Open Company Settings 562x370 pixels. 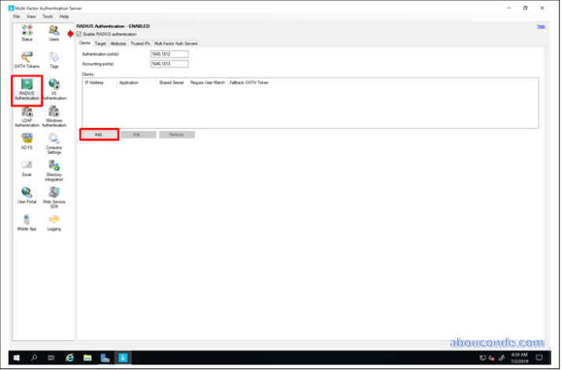tap(54, 143)
